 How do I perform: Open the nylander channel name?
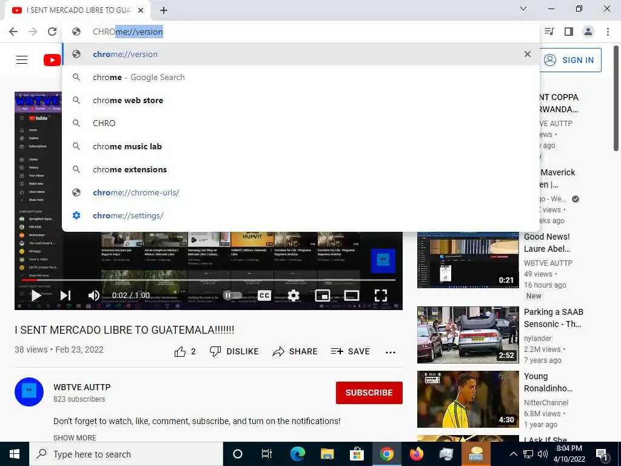click(x=537, y=339)
